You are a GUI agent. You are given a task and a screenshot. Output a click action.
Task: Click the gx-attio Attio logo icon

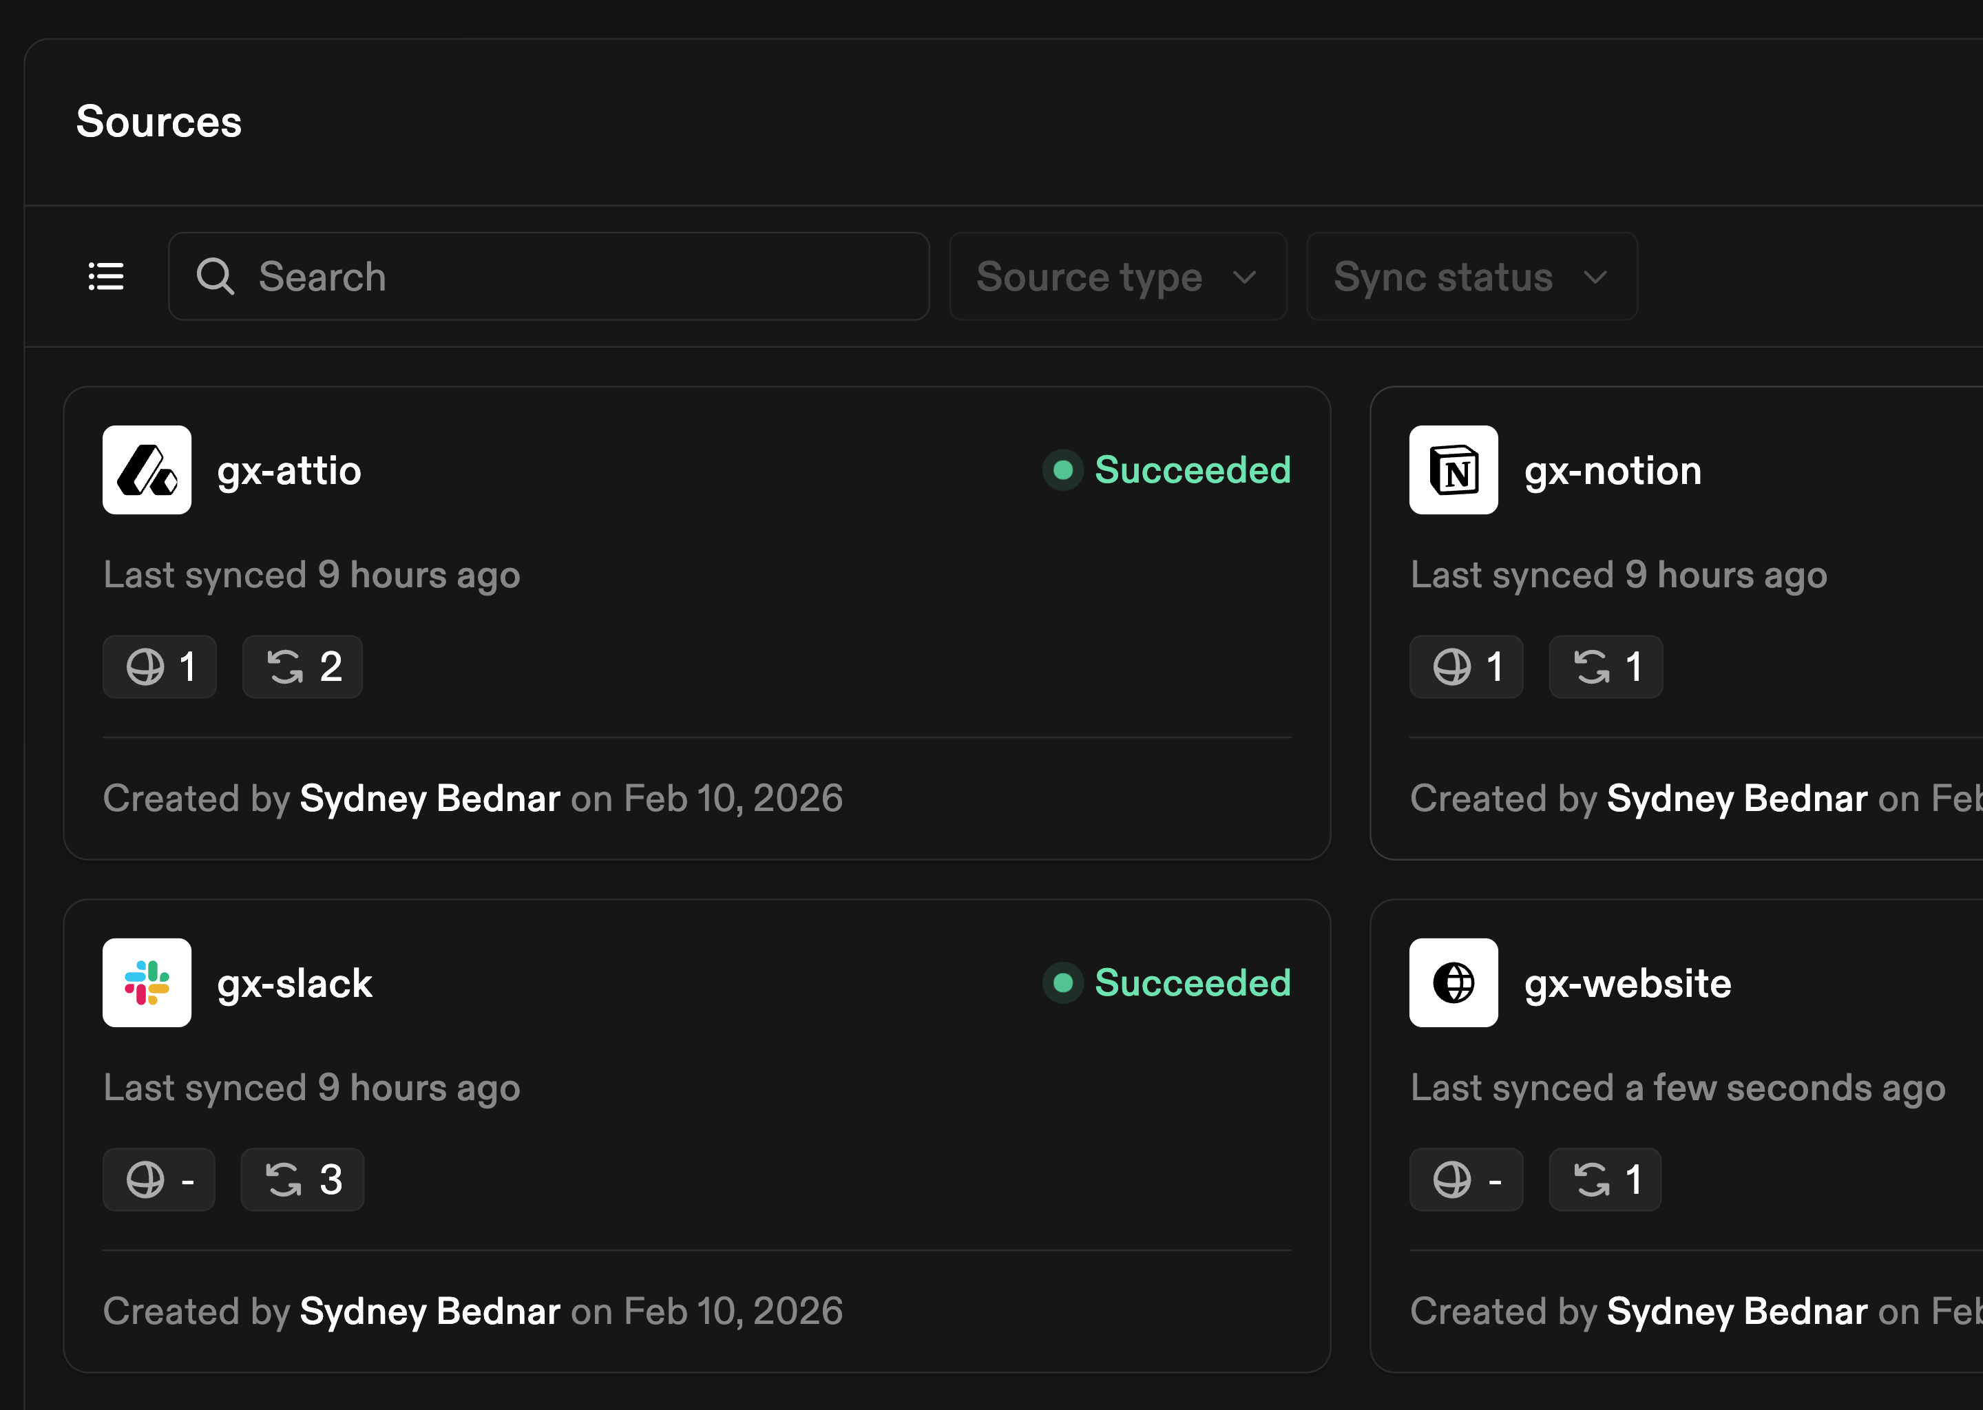click(x=147, y=470)
